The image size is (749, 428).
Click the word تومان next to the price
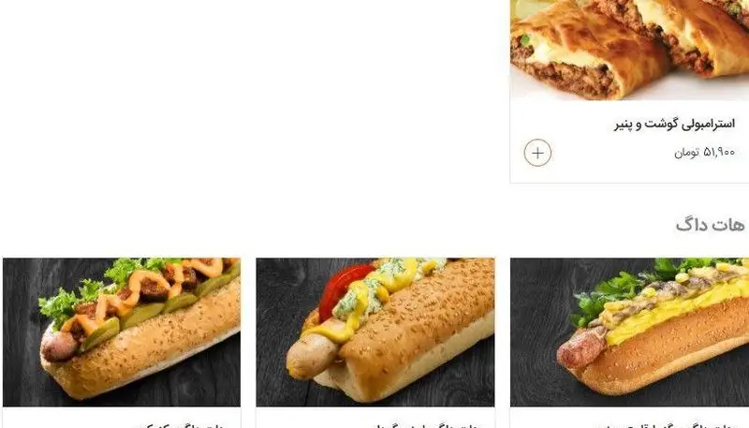pos(686,153)
